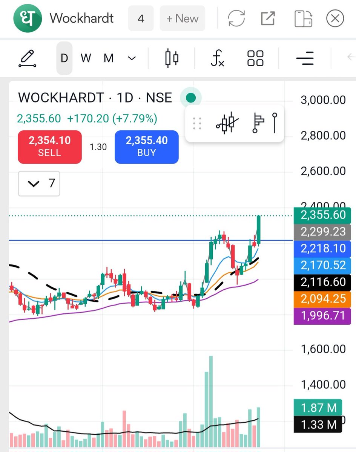Click the 2,600.00 price axis level
Screen dimensions: 356x452
(323, 171)
